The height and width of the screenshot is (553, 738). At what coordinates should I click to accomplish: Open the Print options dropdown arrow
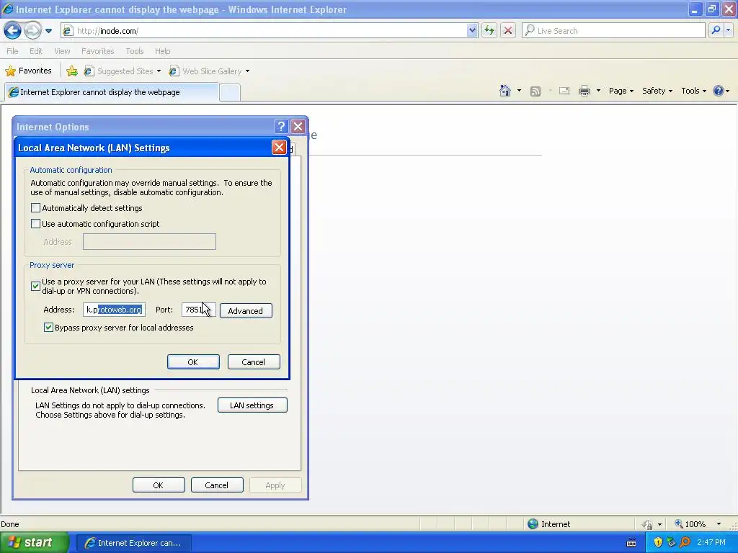point(598,91)
